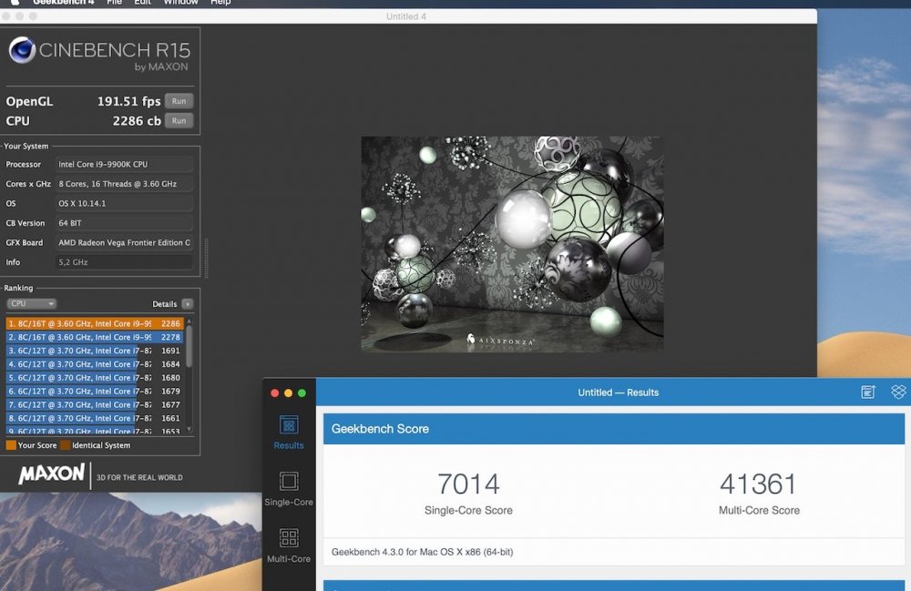This screenshot has height=591, width=911.
Task: Select ranking row 3 with score 1691
Action: click(x=95, y=351)
